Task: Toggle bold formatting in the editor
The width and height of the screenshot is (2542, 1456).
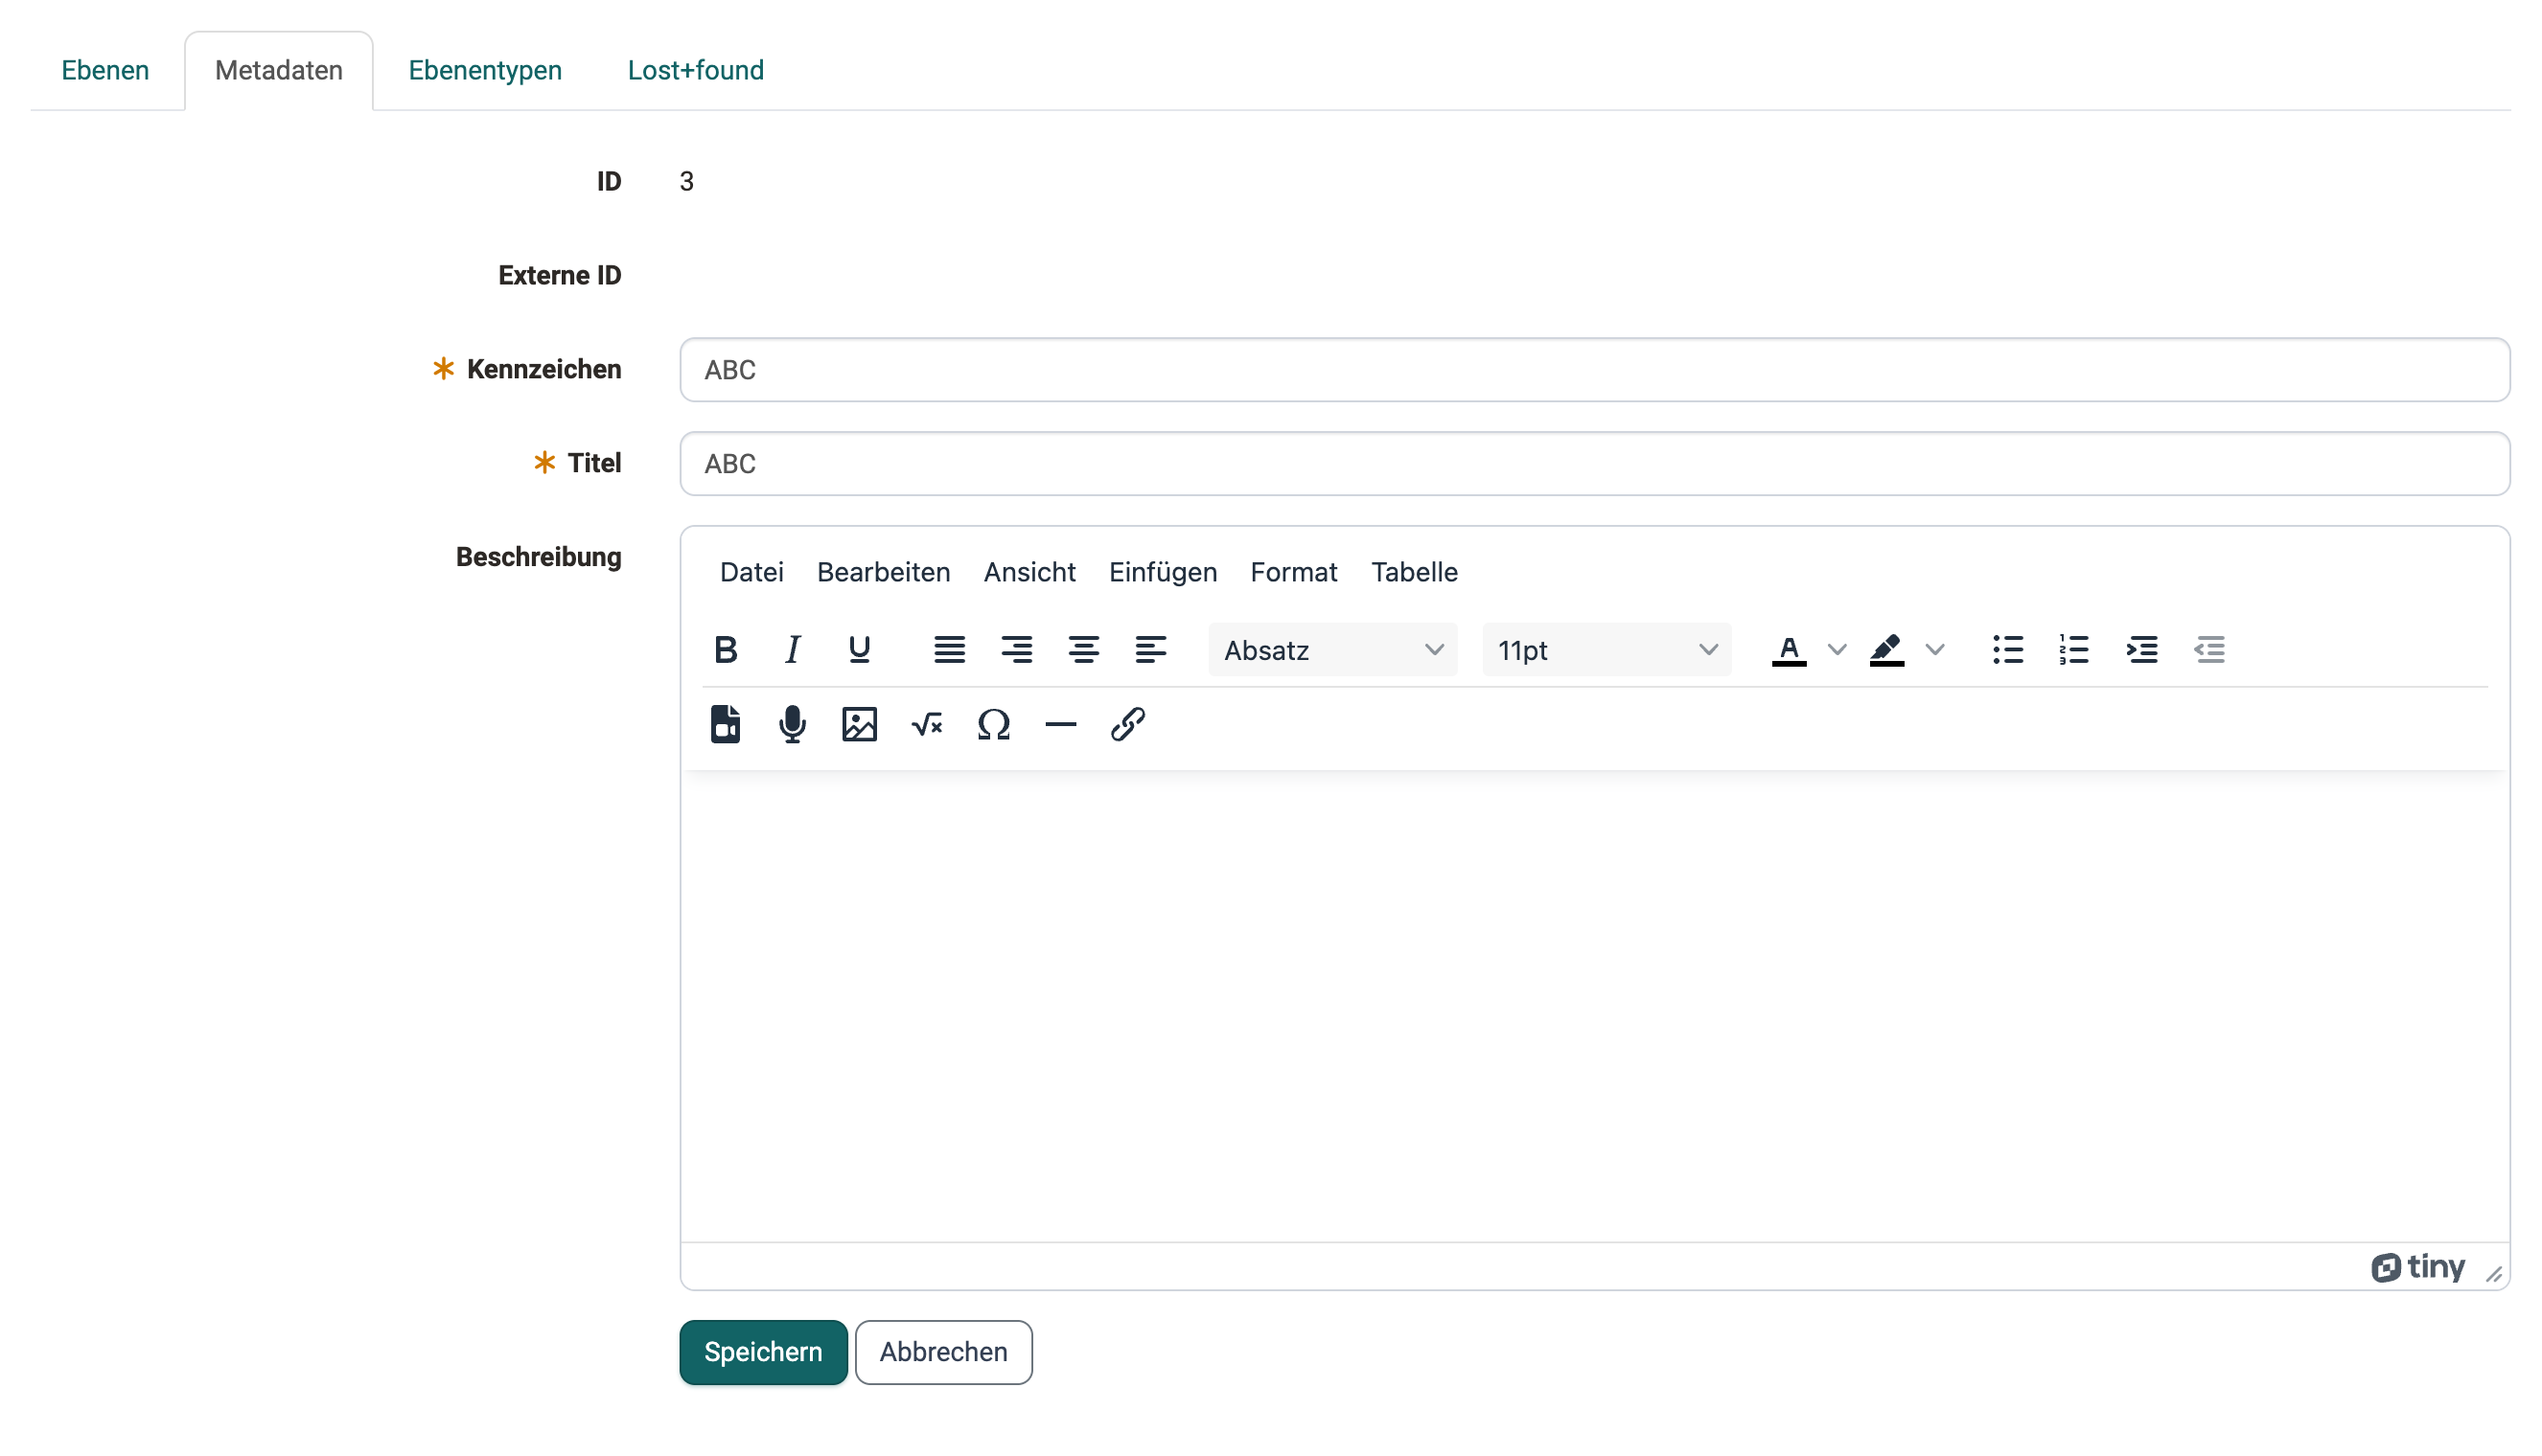Action: pos(726,650)
